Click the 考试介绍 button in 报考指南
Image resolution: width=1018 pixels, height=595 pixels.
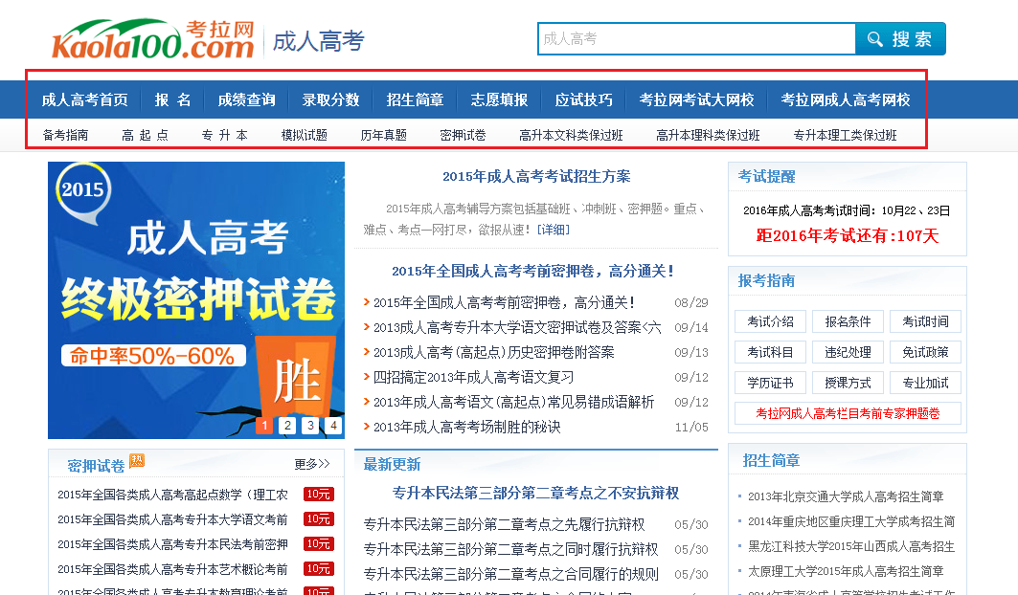(770, 321)
